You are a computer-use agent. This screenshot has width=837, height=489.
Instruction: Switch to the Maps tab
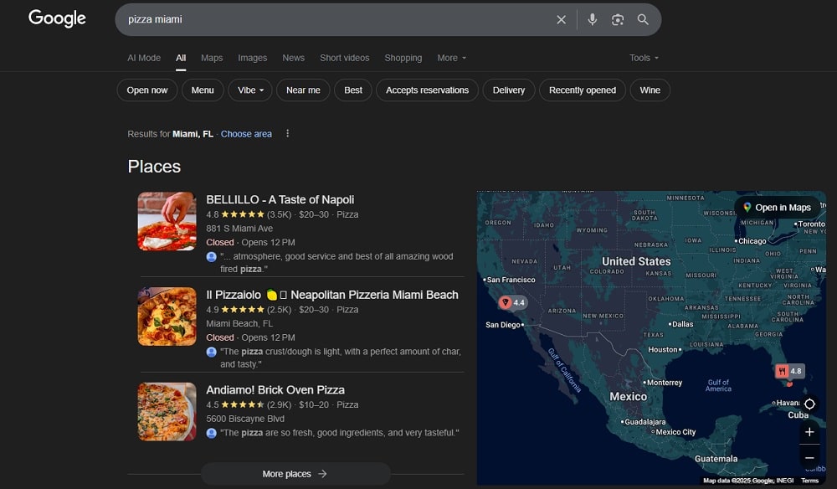[x=212, y=58]
